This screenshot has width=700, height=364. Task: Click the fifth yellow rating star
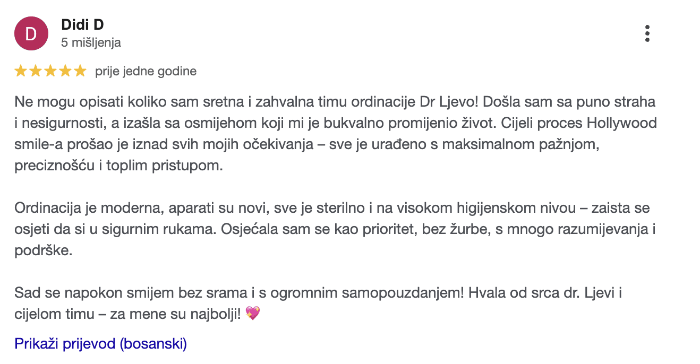pyautogui.click(x=80, y=71)
